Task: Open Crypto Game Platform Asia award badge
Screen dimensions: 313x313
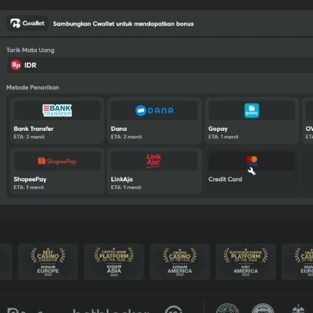Action: click(x=114, y=262)
